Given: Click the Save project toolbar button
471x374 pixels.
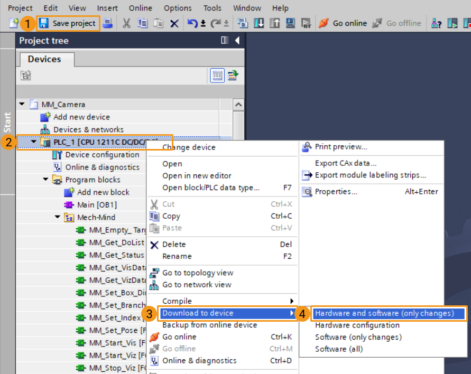Looking at the screenshot, I should (x=68, y=23).
